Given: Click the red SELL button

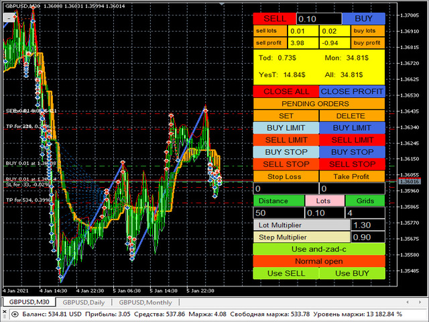Looking at the screenshot, I should [x=274, y=19].
